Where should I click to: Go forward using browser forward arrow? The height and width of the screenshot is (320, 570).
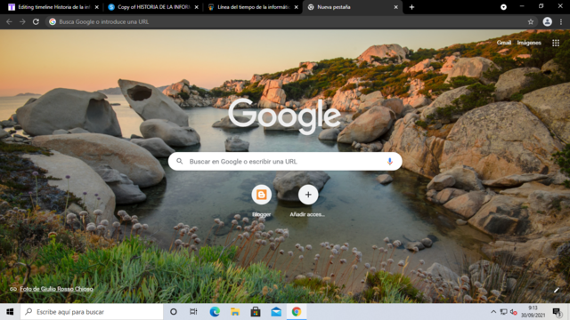[22, 21]
